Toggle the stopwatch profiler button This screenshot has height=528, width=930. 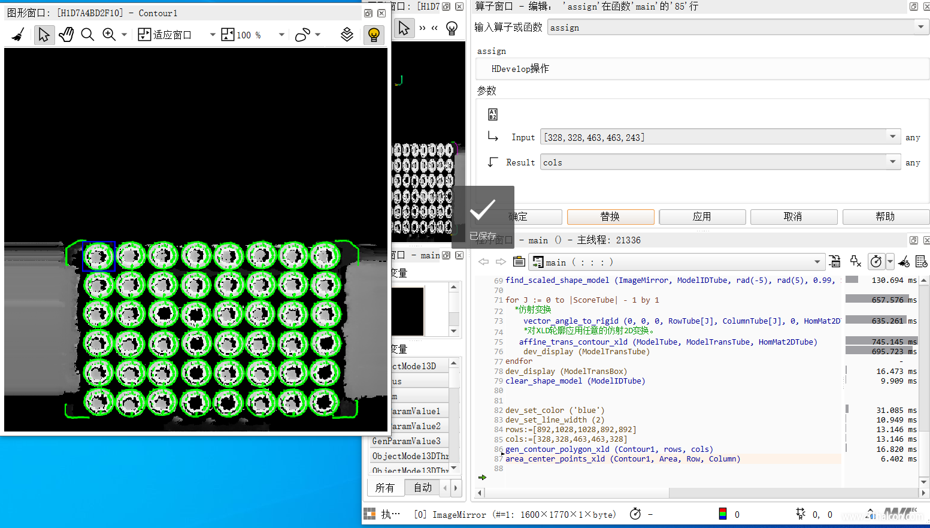pos(876,262)
